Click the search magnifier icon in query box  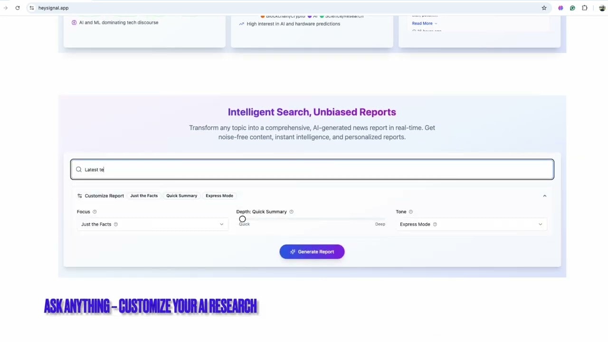[x=79, y=170]
